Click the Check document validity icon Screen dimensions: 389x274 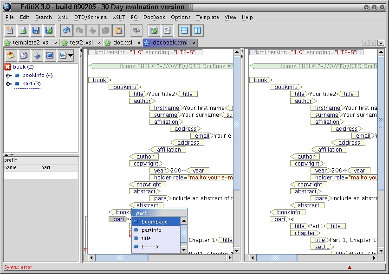pyautogui.click(x=154, y=31)
